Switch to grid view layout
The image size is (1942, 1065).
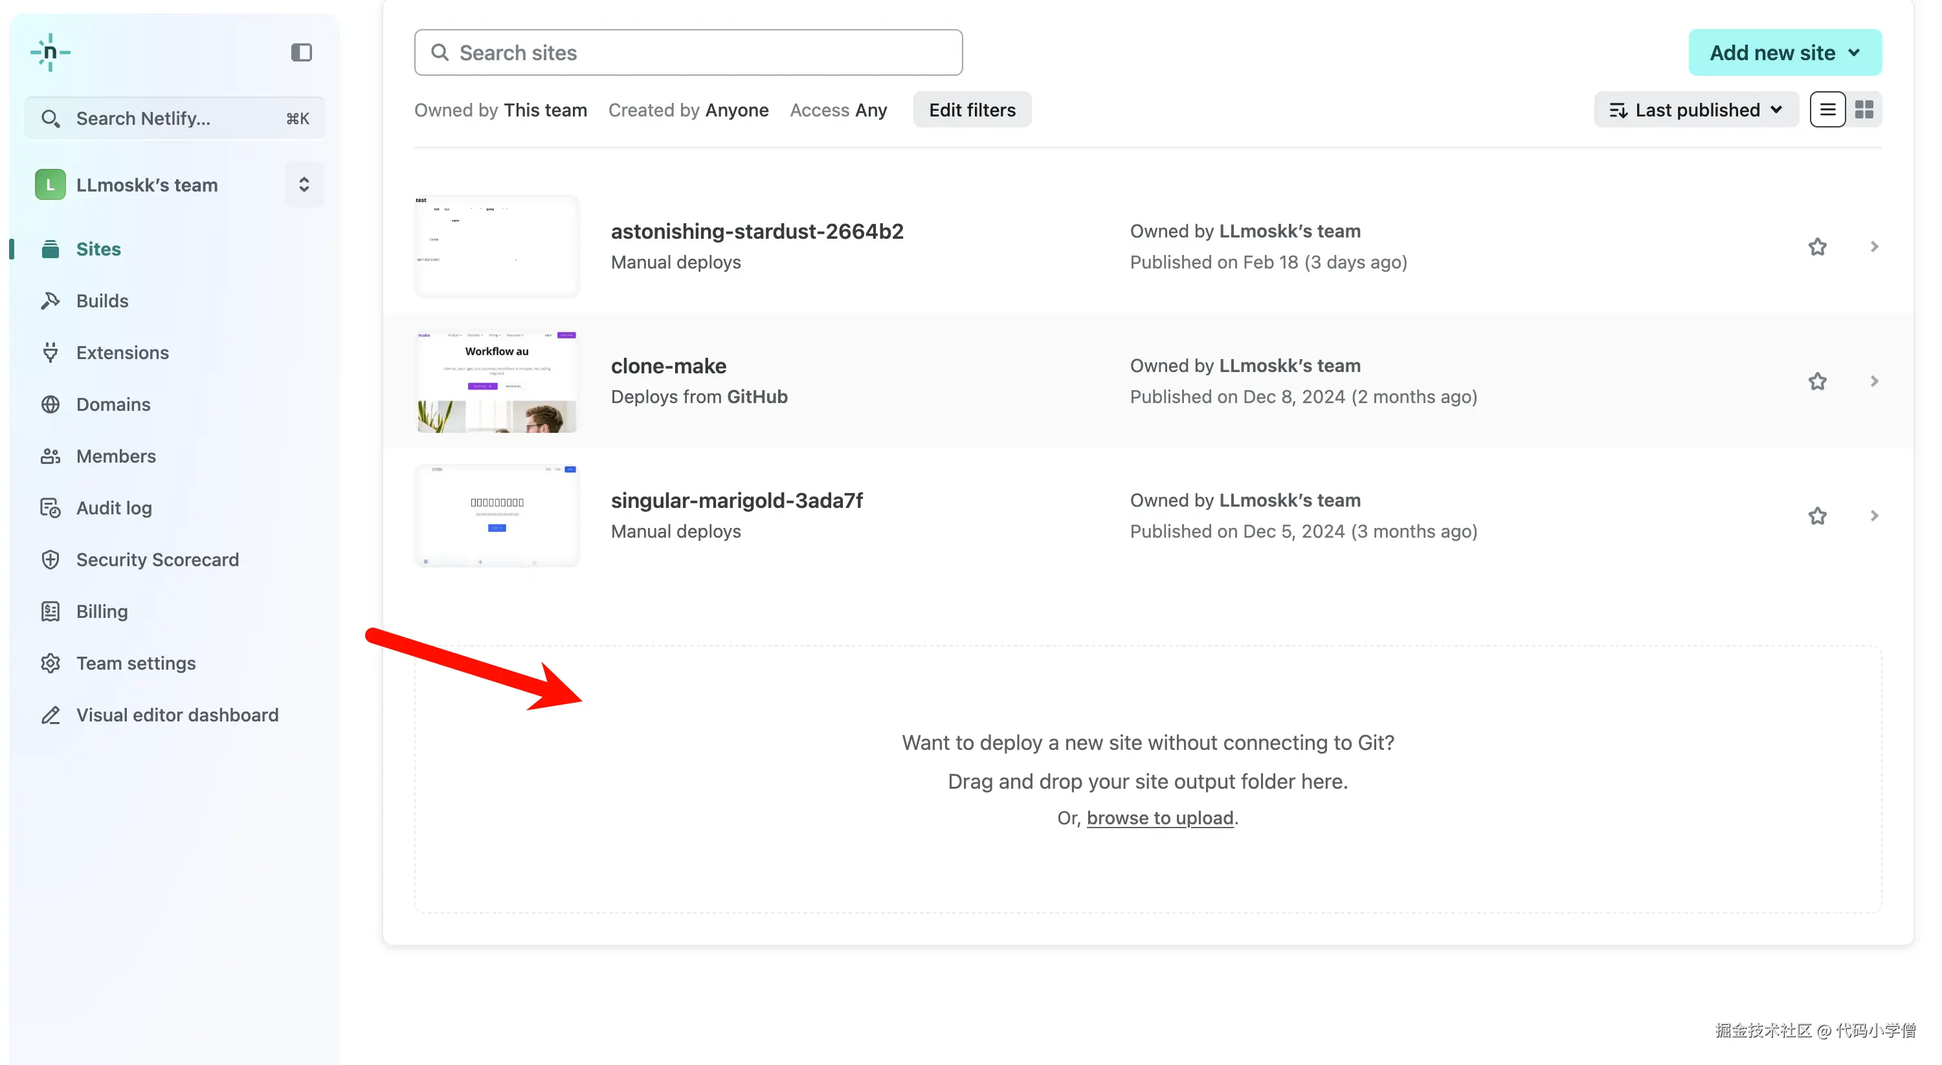(x=1864, y=110)
